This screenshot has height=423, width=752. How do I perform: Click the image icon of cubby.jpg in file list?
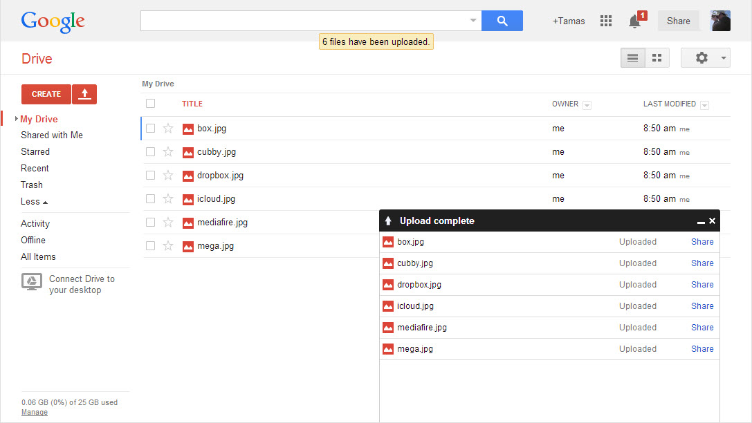(x=188, y=152)
